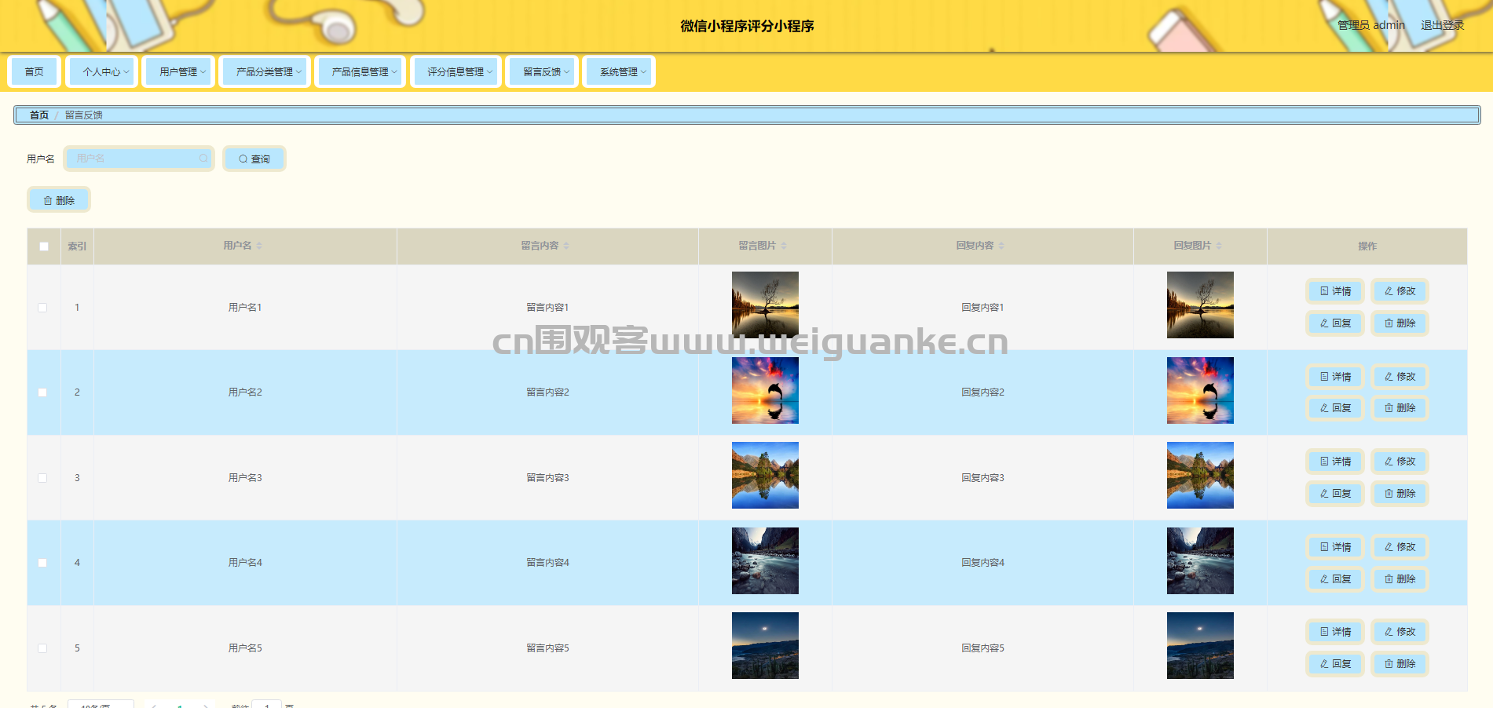Delete the 用户名1 row
Image resolution: width=1493 pixels, height=708 pixels.
pos(1400,323)
